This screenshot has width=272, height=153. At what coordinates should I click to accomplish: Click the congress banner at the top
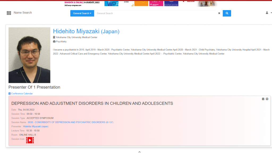pos(141,3)
